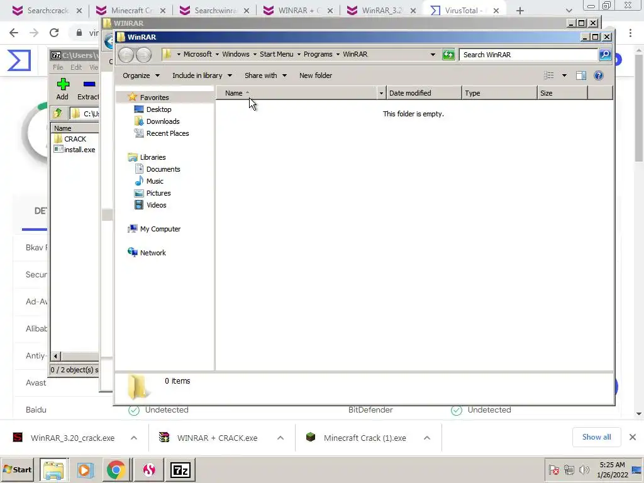Open menu for Minecraft Crack (1).exe download
The height and width of the screenshot is (483, 644).
tap(427, 438)
